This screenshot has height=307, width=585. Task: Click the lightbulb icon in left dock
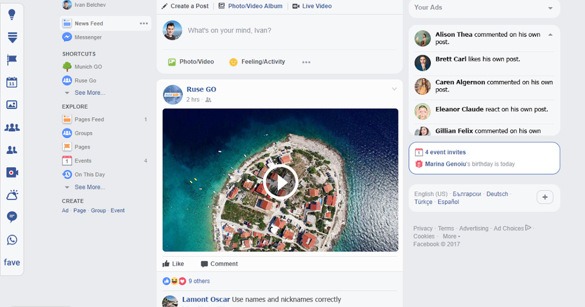click(x=12, y=15)
